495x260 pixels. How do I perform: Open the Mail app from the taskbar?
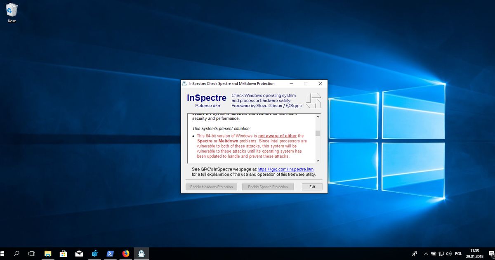pos(79,253)
